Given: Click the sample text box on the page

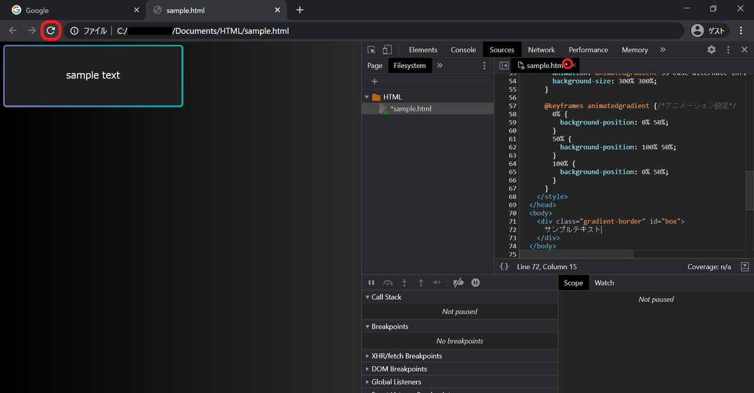Looking at the screenshot, I should [x=93, y=75].
